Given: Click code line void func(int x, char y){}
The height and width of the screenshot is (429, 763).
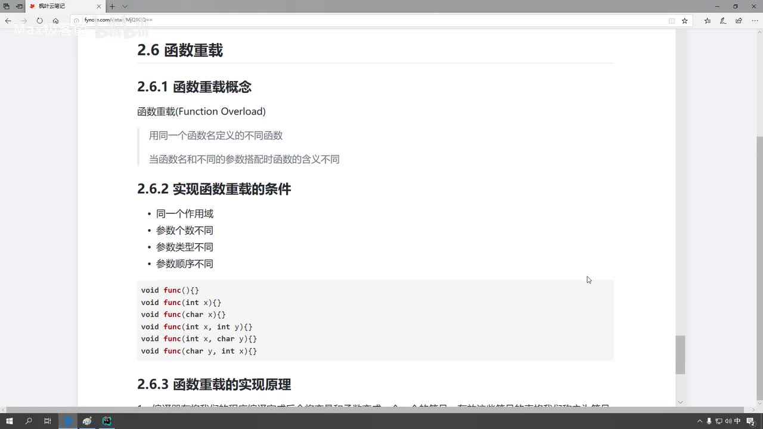Looking at the screenshot, I should point(199,339).
